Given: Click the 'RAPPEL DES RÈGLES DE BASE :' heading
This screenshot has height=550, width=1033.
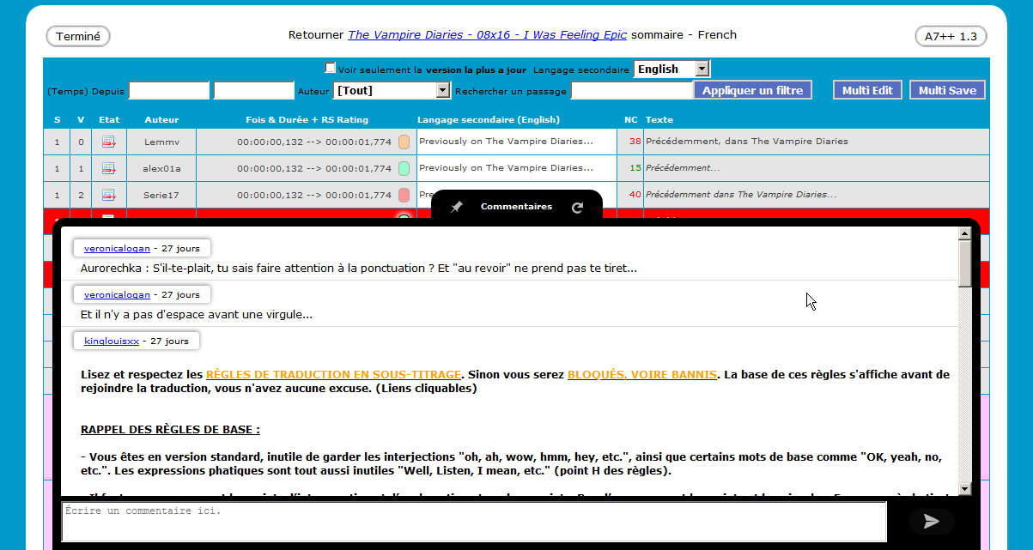Looking at the screenshot, I should tap(170, 429).
